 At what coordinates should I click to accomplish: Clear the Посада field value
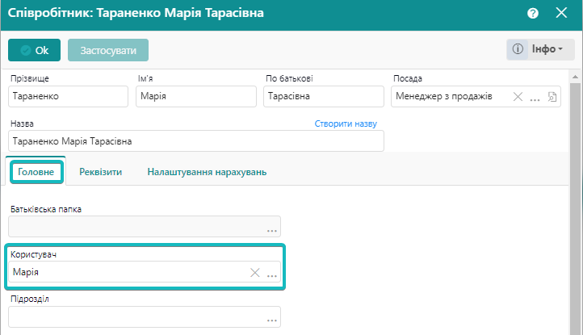click(518, 97)
